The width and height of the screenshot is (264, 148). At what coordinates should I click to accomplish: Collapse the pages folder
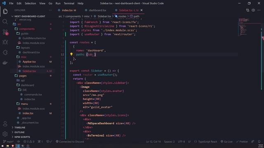point(23,76)
